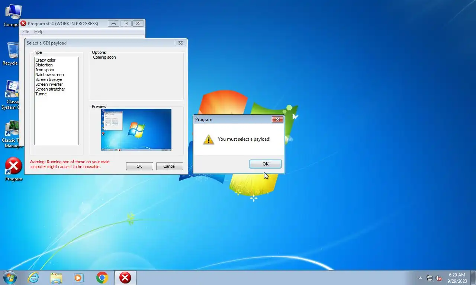
Task: Click the 'Coming soon' options text
Action: click(104, 57)
